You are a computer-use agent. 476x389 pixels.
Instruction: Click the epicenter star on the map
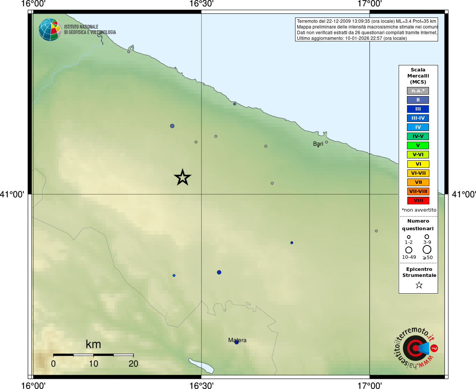click(x=182, y=177)
